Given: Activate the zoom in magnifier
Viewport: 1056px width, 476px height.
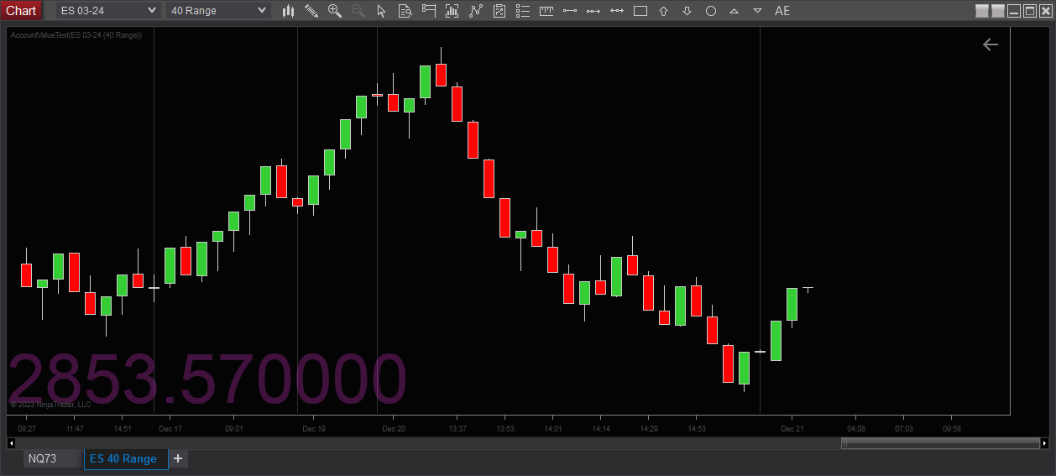Looking at the screenshot, I should (x=335, y=11).
